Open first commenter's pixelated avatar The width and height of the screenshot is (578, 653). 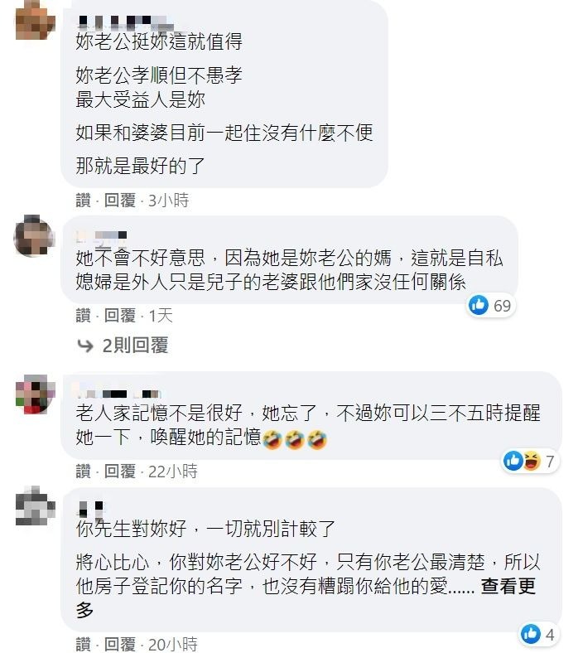tap(35, 21)
